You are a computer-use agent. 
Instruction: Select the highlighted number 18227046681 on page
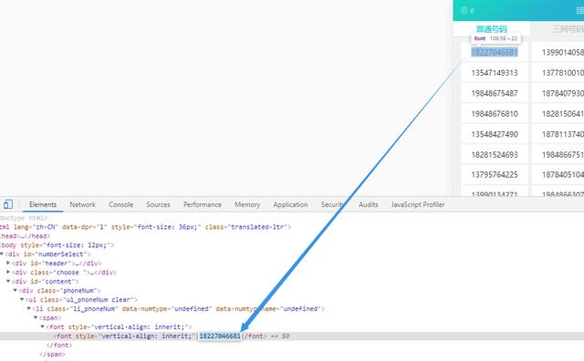click(x=495, y=53)
